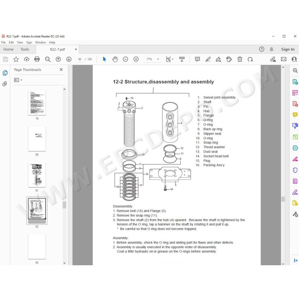Screen dimensions: 299x299
Task: Open the notifications bell
Action: point(272,49)
